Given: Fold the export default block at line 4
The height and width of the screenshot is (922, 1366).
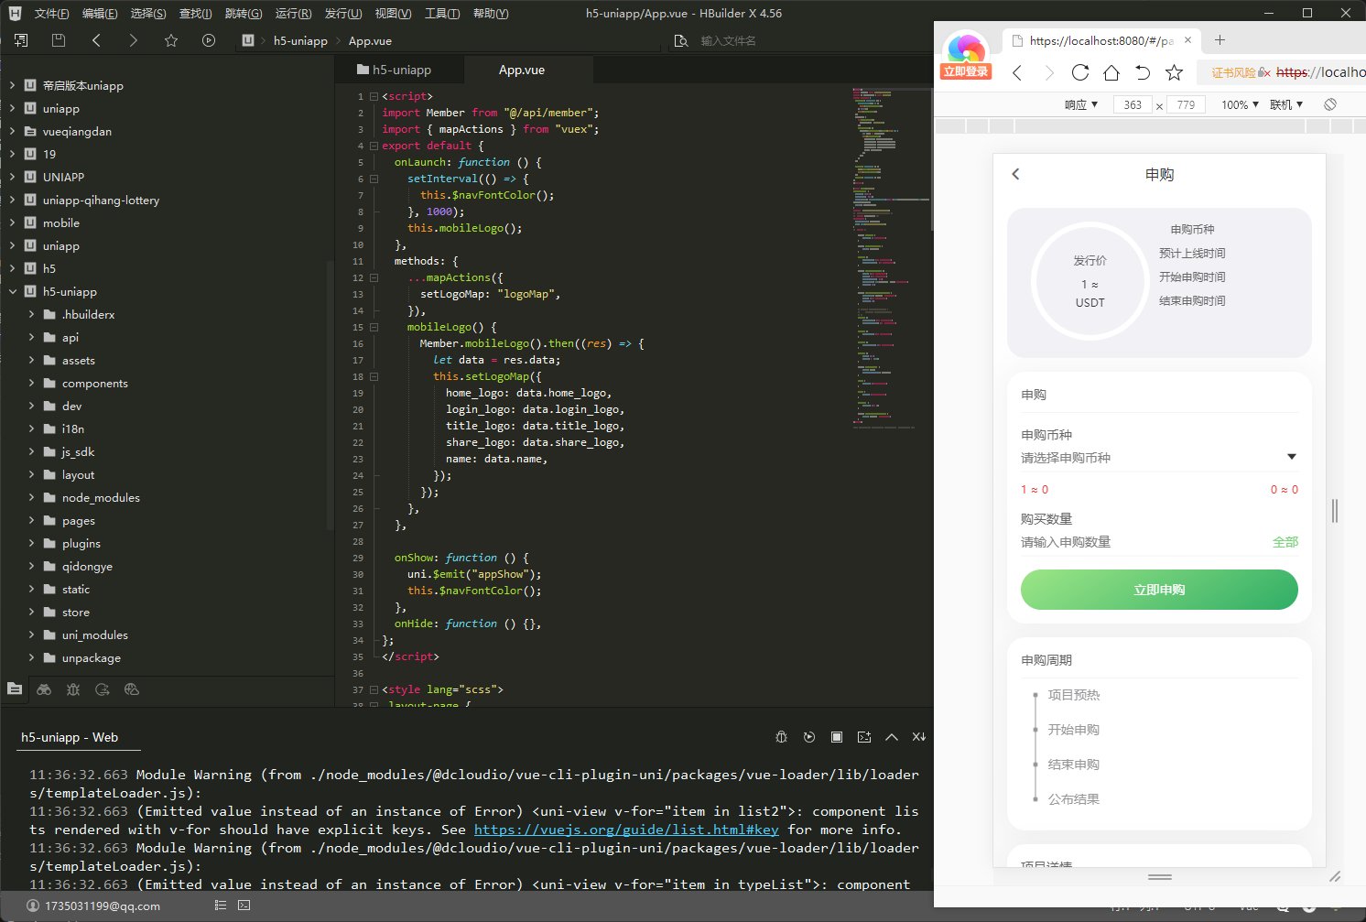Looking at the screenshot, I should pyautogui.click(x=374, y=146).
